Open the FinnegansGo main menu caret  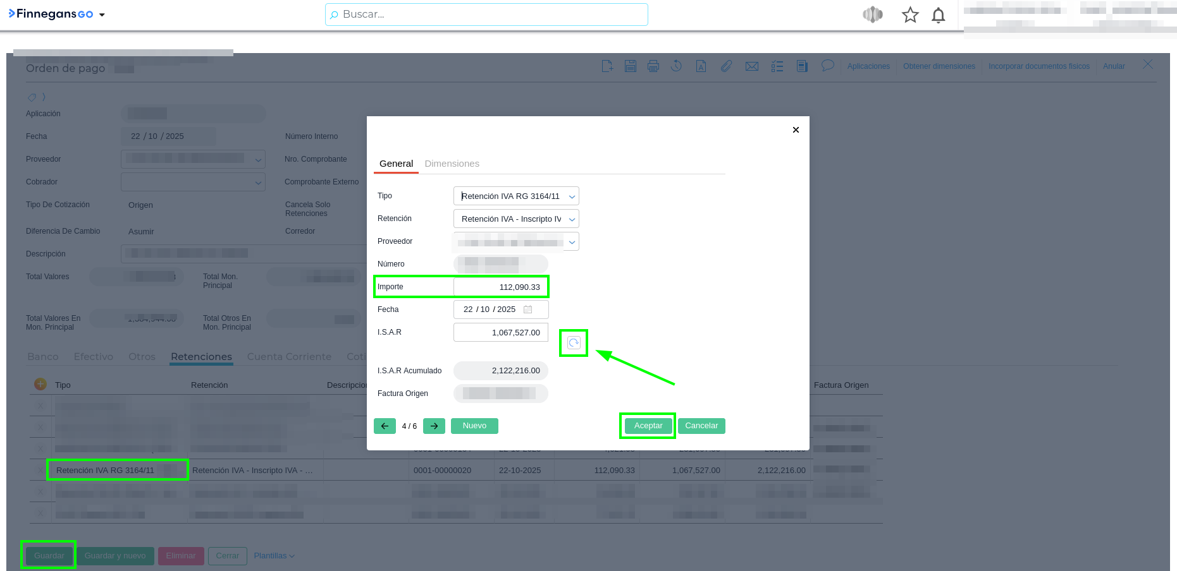point(102,15)
